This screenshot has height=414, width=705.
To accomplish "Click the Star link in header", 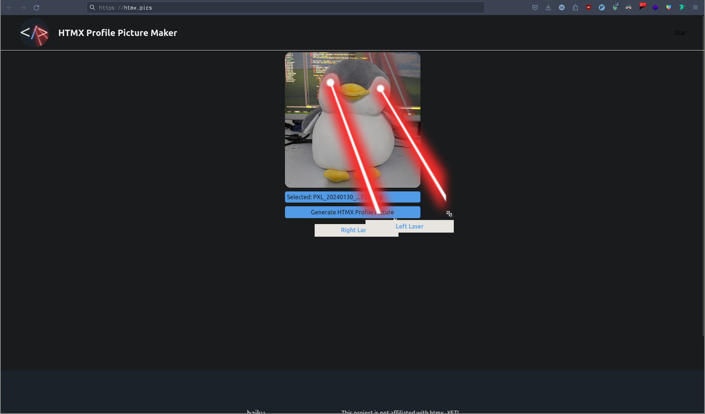I will pyautogui.click(x=680, y=33).
